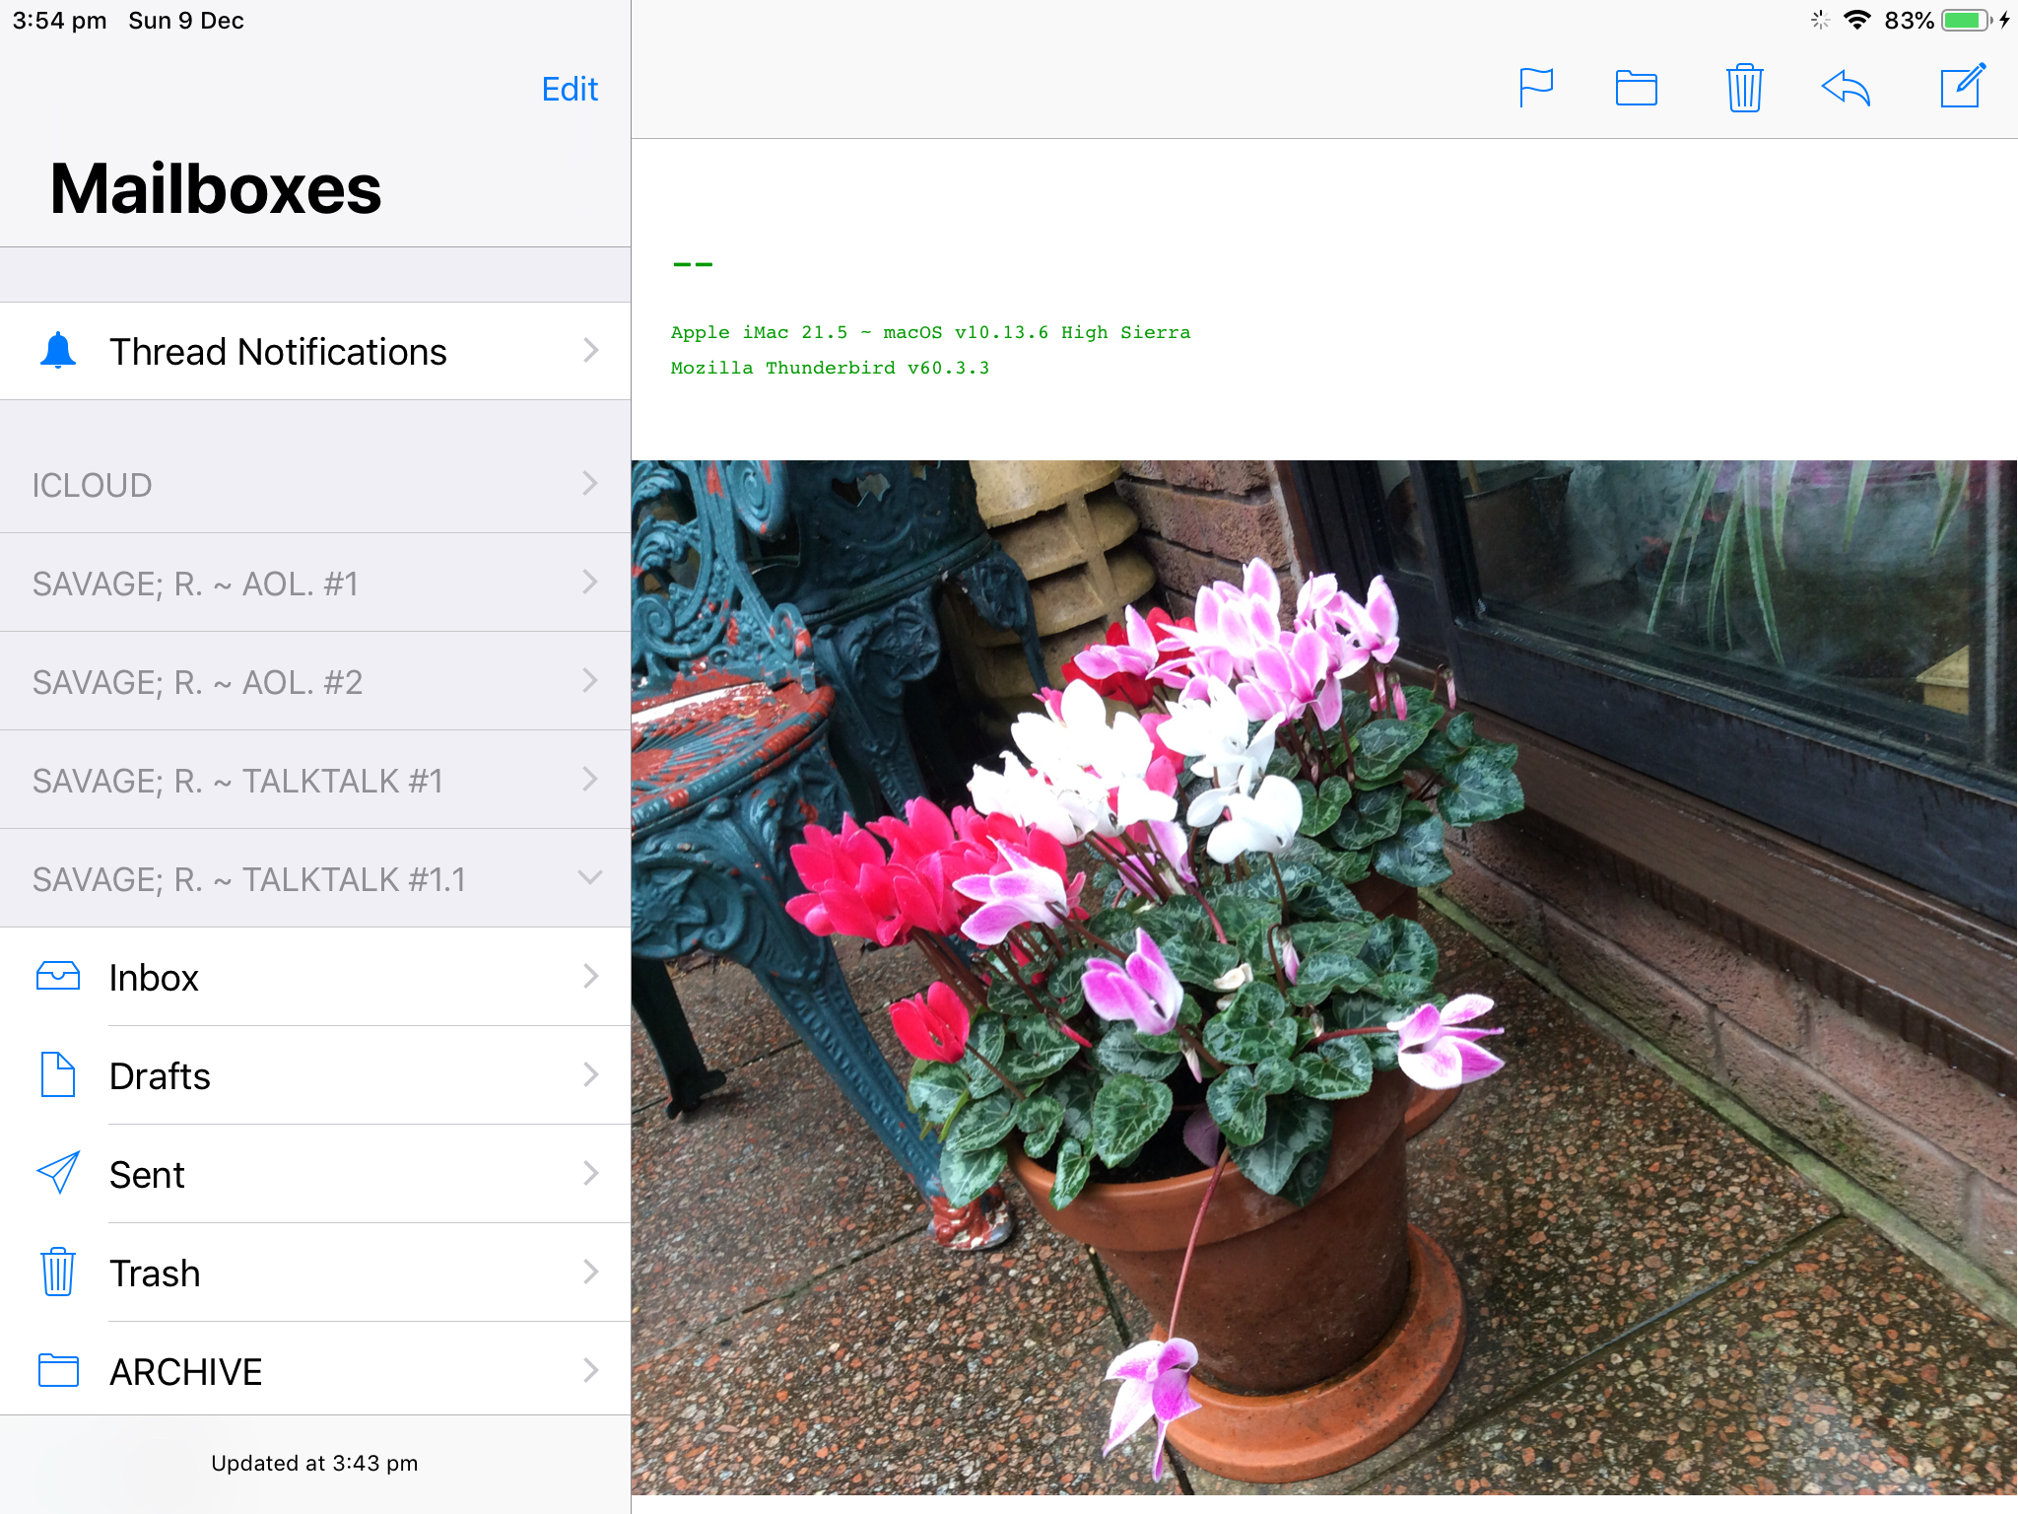Delete email with trash toolbar icon
The width and height of the screenshot is (2018, 1514).
1743,88
